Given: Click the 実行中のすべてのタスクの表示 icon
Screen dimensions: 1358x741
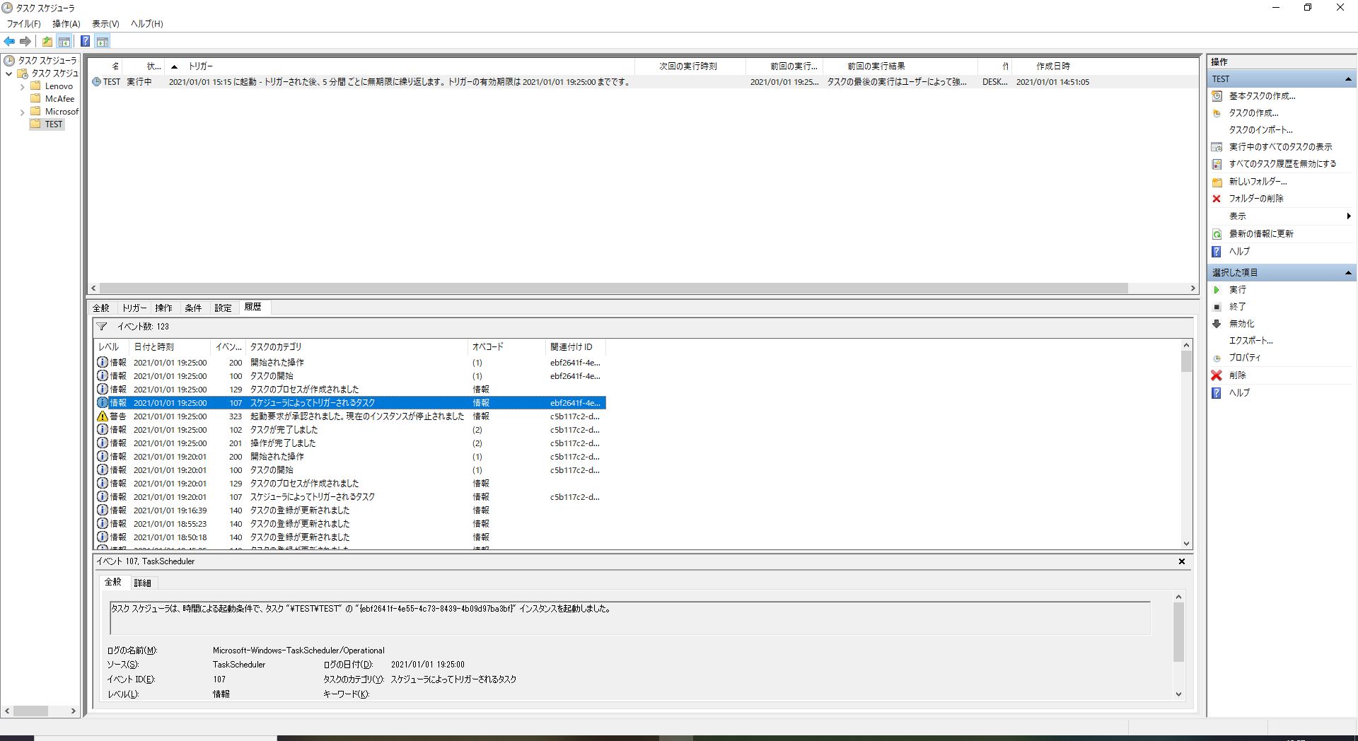Looking at the screenshot, I should pos(1217,147).
